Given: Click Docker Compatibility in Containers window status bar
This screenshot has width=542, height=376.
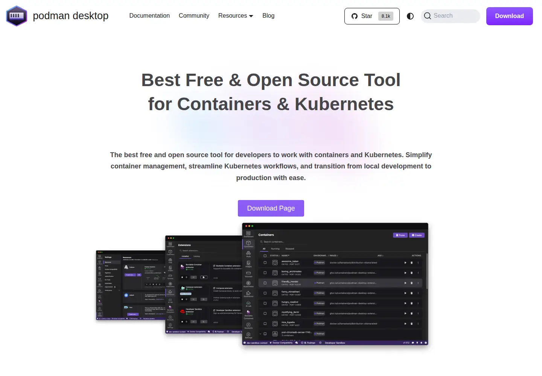Looking at the screenshot, I should click(281, 343).
